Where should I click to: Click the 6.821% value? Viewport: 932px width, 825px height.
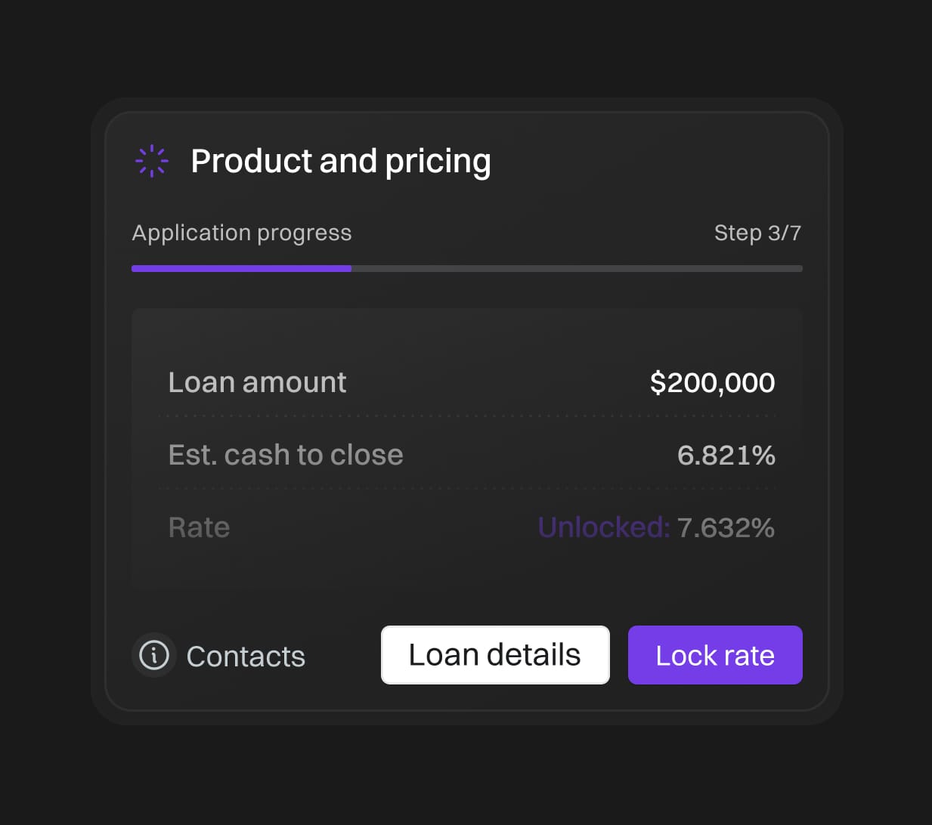point(726,455)
